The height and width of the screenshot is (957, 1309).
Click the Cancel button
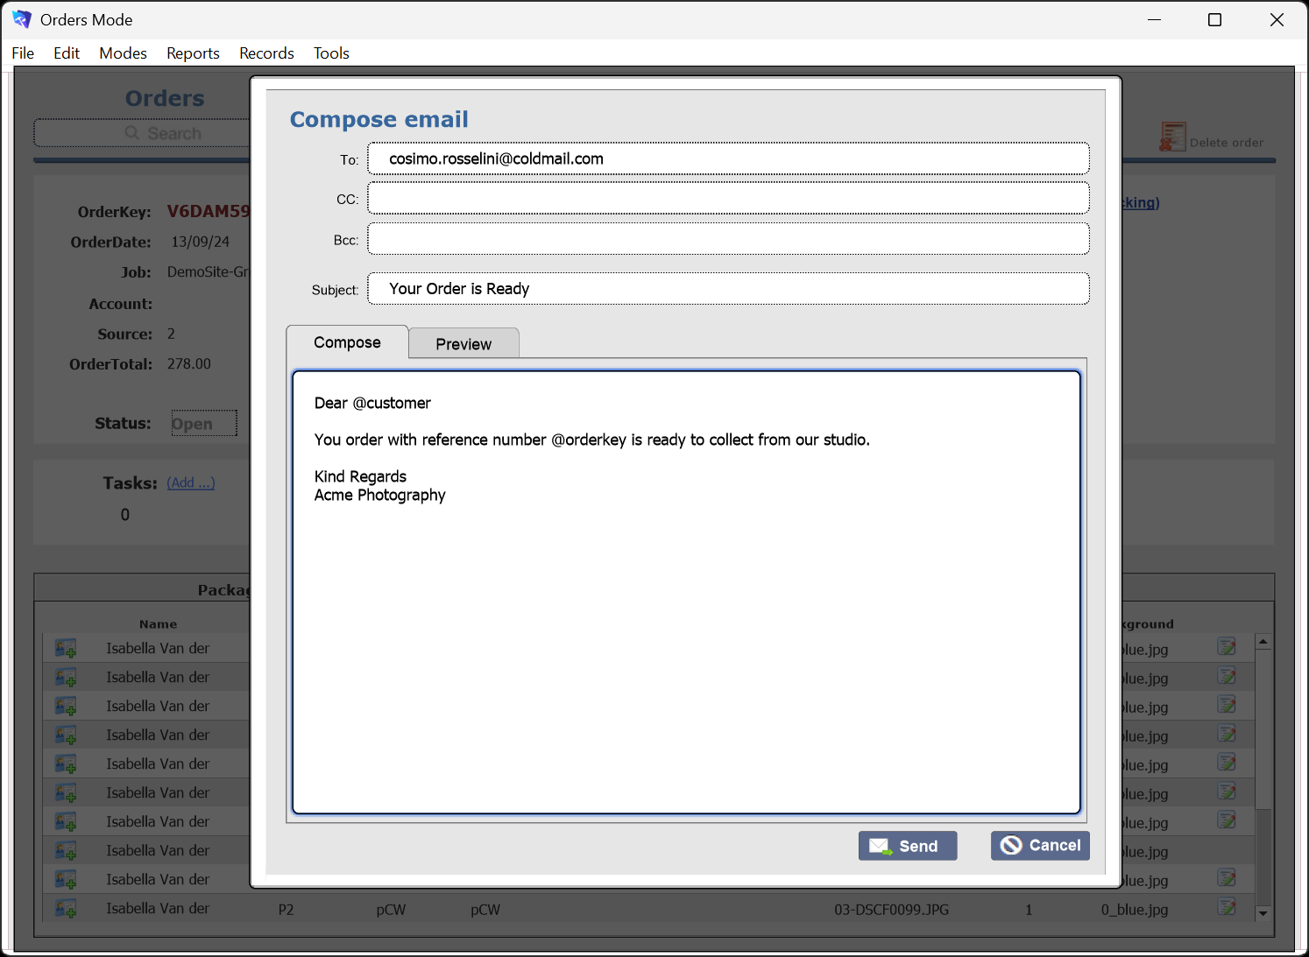point(1040,845)
